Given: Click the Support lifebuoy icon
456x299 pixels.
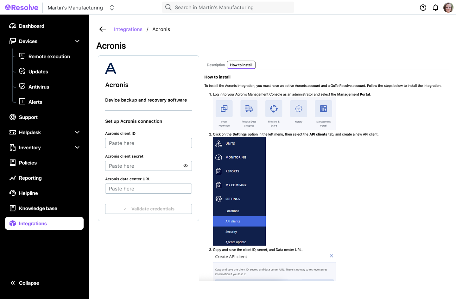Looking at the screenshot, I should 13,117.
